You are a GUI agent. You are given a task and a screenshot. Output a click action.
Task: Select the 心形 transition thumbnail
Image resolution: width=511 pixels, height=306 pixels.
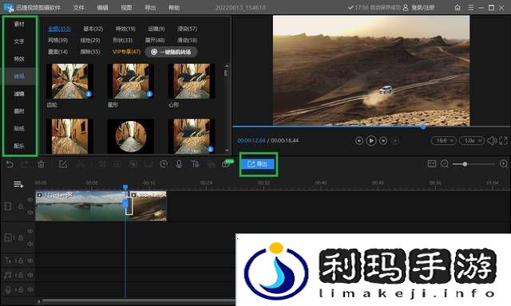point(192,81)
